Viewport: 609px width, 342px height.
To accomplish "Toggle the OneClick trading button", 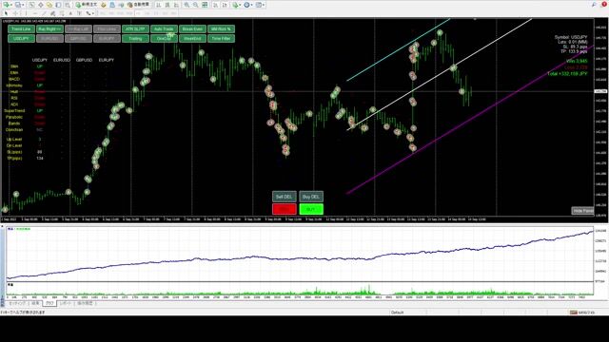I will click(164, 38).
